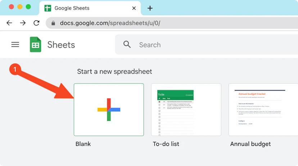Click the green Sheets logo icon
298x166 pixels.
[36, 45]
